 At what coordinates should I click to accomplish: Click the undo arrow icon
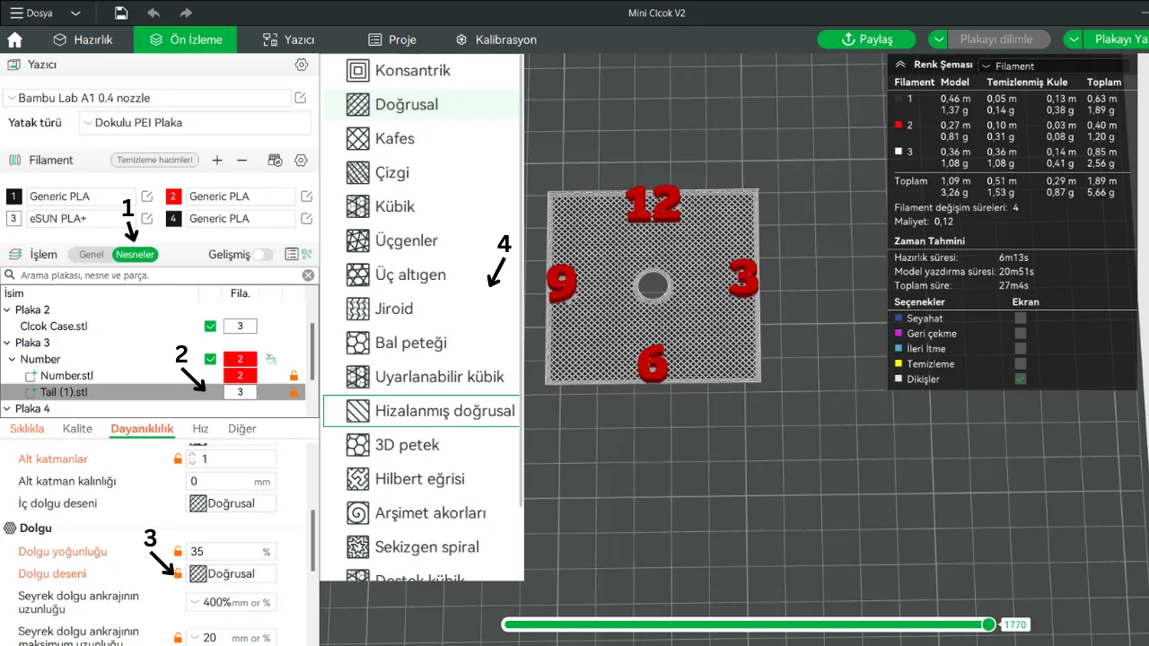pos(153,13)
